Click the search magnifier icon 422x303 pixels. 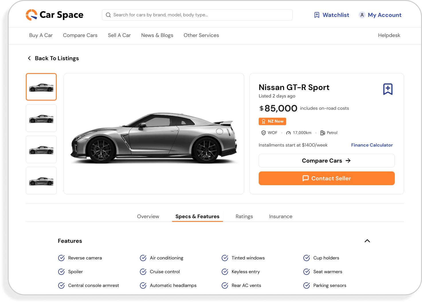pyautogui.click(x=108, y=15)
